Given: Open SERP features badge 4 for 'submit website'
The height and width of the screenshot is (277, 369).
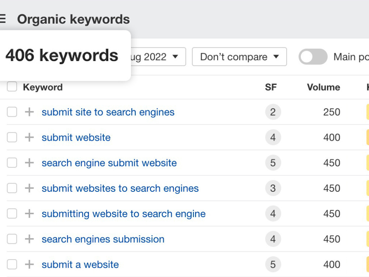Looking at the screenshot, I should coord(273,137).
